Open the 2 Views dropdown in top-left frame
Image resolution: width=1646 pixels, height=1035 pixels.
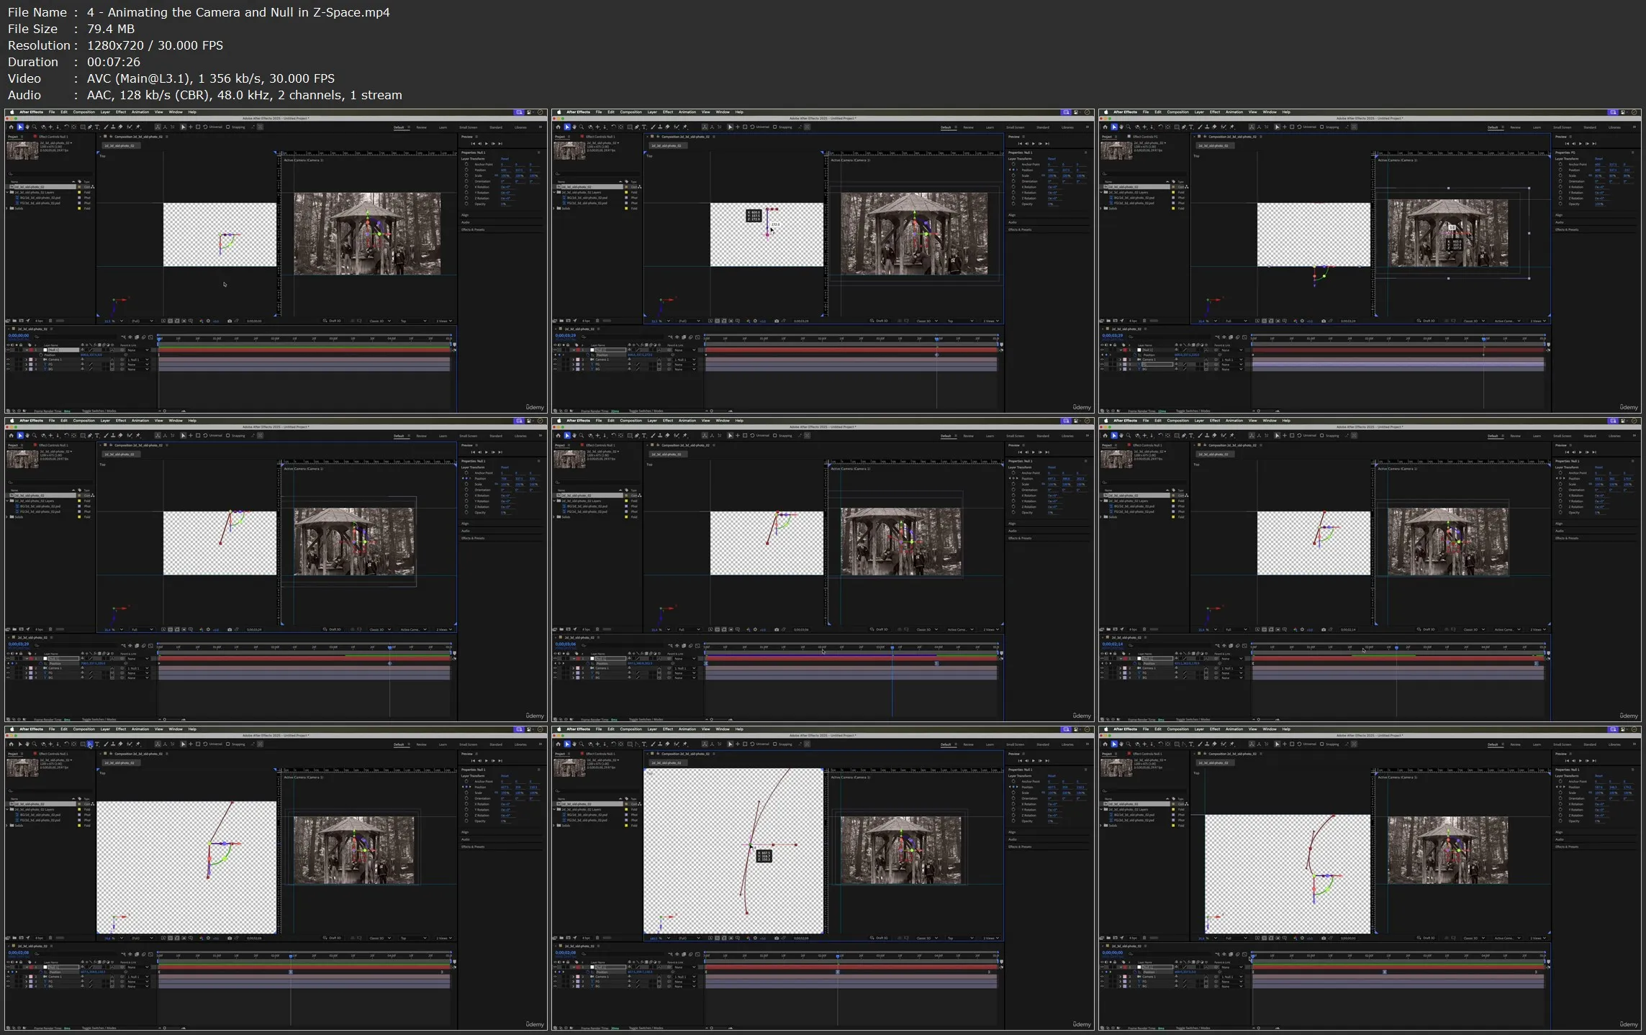443,321
